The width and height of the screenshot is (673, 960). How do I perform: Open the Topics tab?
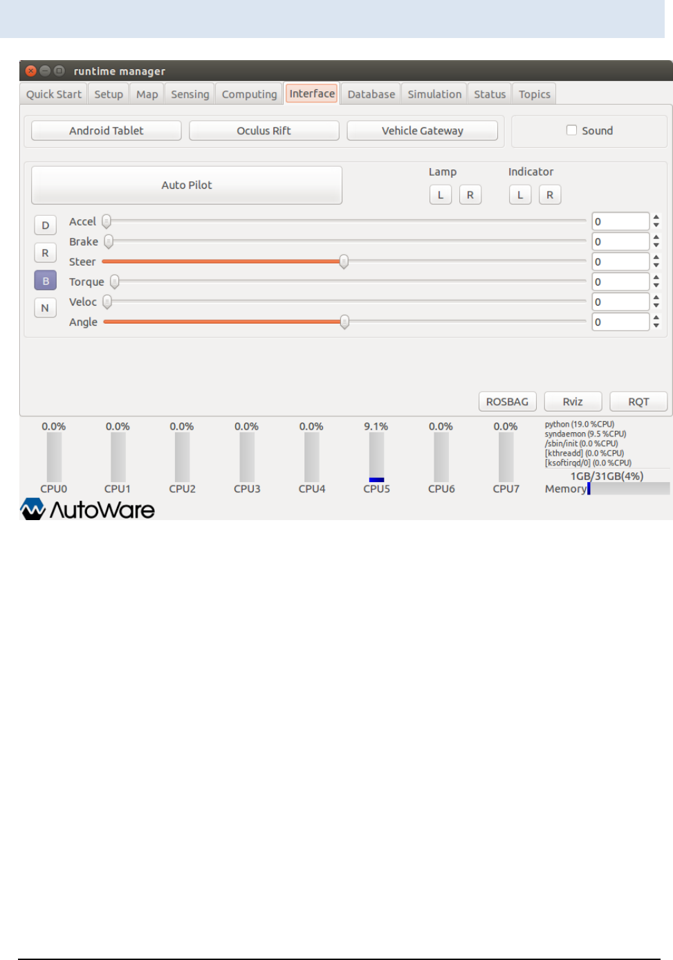click(x=535, y=94)
